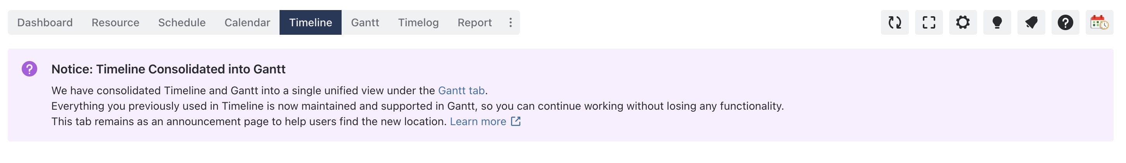Select the Calendar tab
The width and height of the screenshot is (1126, 163).
click(x=247, y=22)
